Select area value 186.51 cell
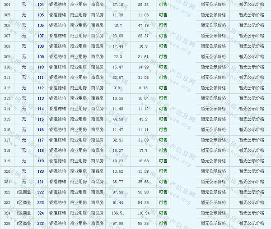This screenshot has height=229, width=271. coord(118,213)
